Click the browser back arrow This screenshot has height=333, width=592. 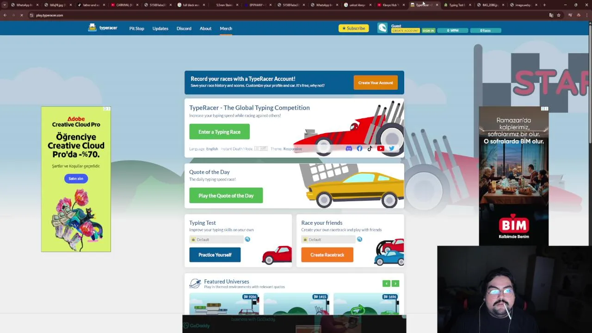(5, 15)
